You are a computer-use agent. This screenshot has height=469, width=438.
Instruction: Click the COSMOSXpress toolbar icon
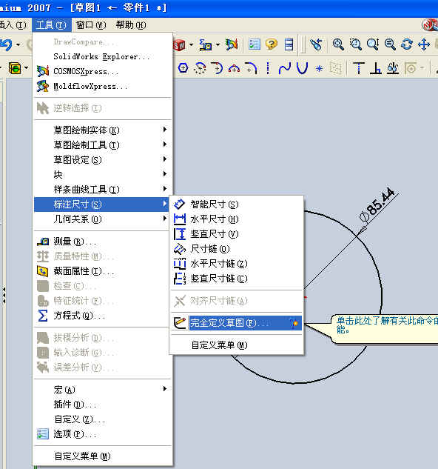click(232, 45)
